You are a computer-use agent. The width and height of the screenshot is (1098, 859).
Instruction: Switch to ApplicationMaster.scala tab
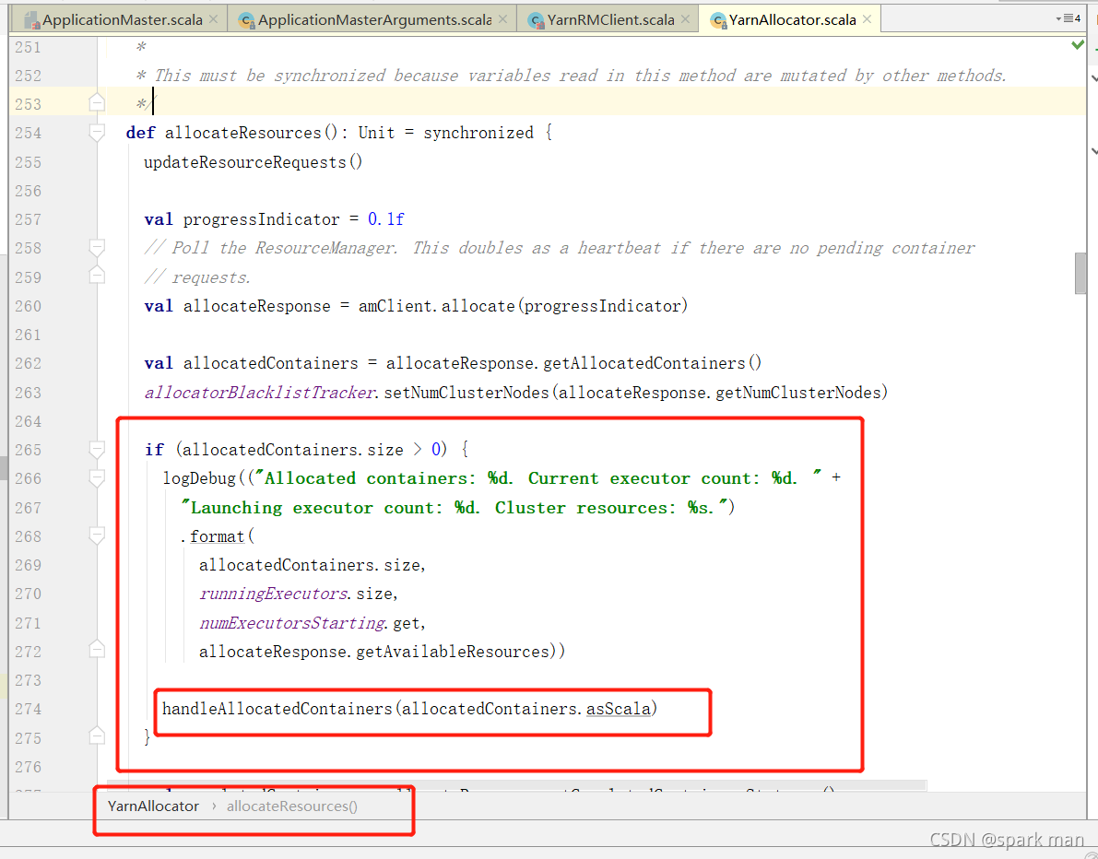[x=122, y=19]
